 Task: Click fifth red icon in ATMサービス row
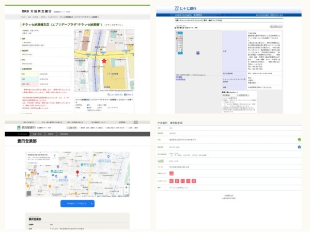point(194,181)
